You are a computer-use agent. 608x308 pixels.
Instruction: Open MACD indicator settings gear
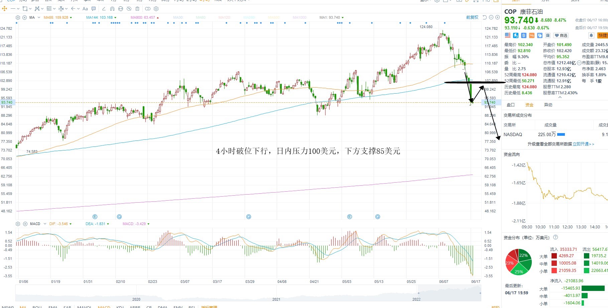[x=18, y=224]
